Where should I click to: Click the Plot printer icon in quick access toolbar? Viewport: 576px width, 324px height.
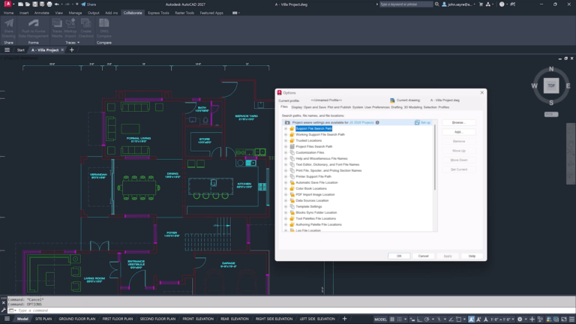pos(49,4)
